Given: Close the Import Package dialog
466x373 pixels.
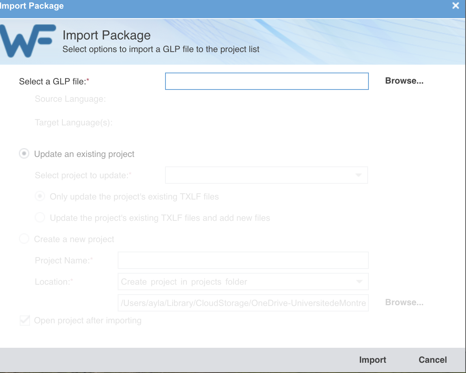Looking at the screenshot, I should coord(455,6).
